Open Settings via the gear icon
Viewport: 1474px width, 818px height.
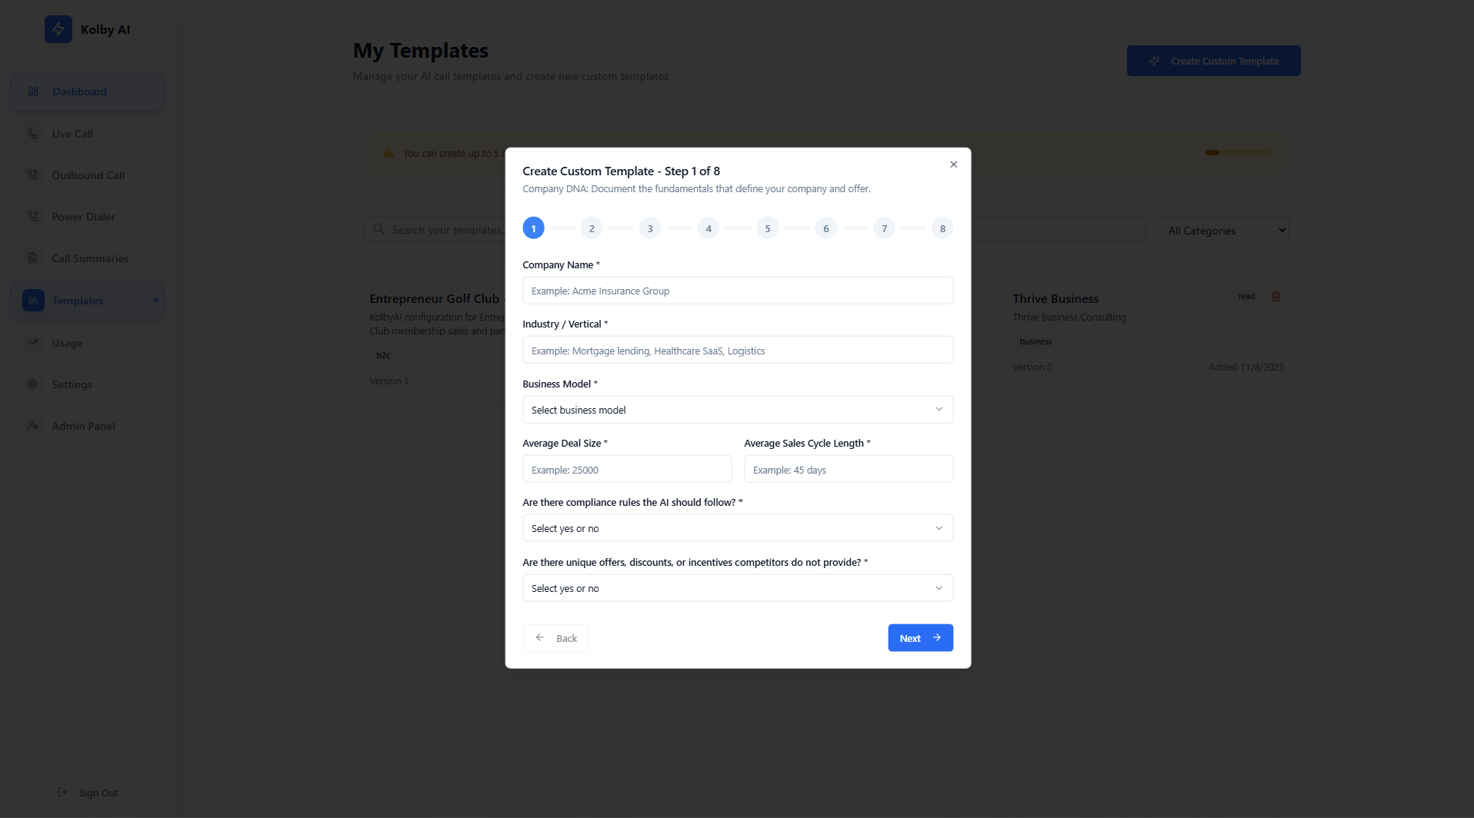[32, 384]
